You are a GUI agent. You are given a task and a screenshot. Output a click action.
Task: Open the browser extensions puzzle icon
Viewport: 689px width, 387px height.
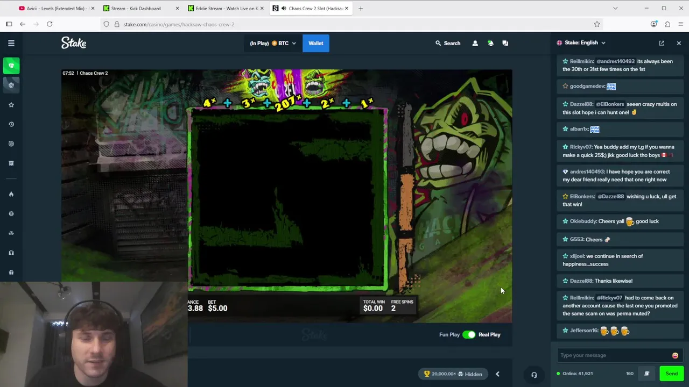pos(667,24)
